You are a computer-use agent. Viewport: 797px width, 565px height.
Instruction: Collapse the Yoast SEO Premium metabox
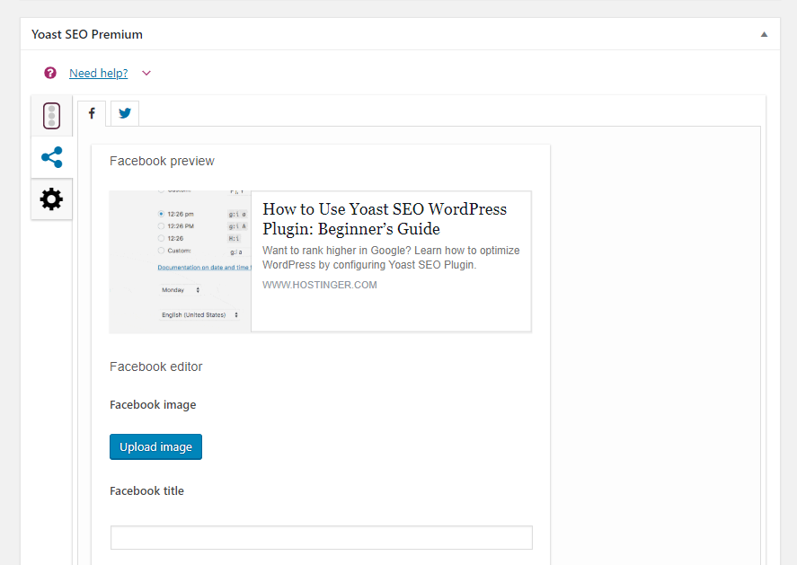tap(764, 34)
